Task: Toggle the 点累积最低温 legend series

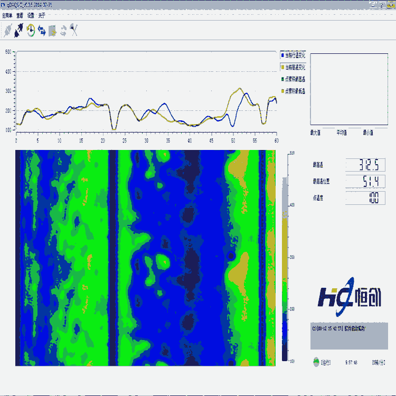Action: 293,91
